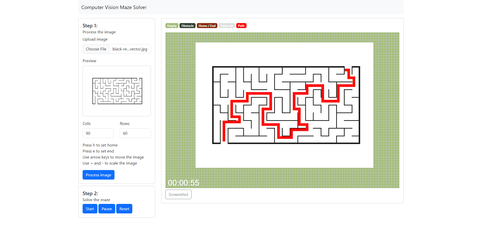Select the Open set legend badge
Image resolution: width=482 pixels, height=235 pixels.
tap(226, 26)
